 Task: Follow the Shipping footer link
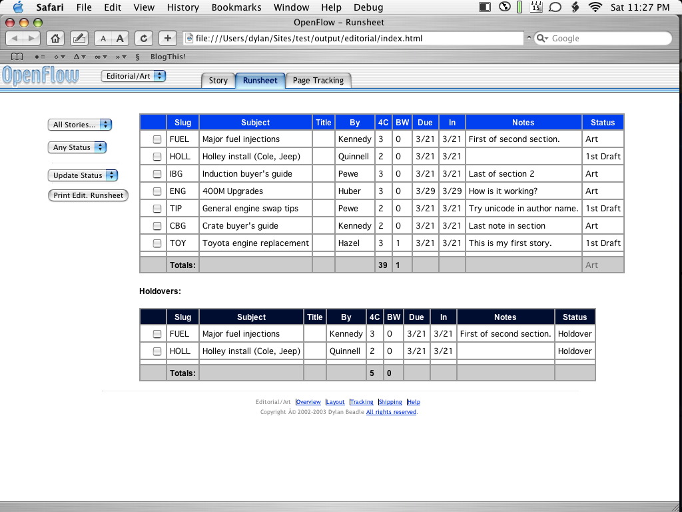tap(390, 402)
